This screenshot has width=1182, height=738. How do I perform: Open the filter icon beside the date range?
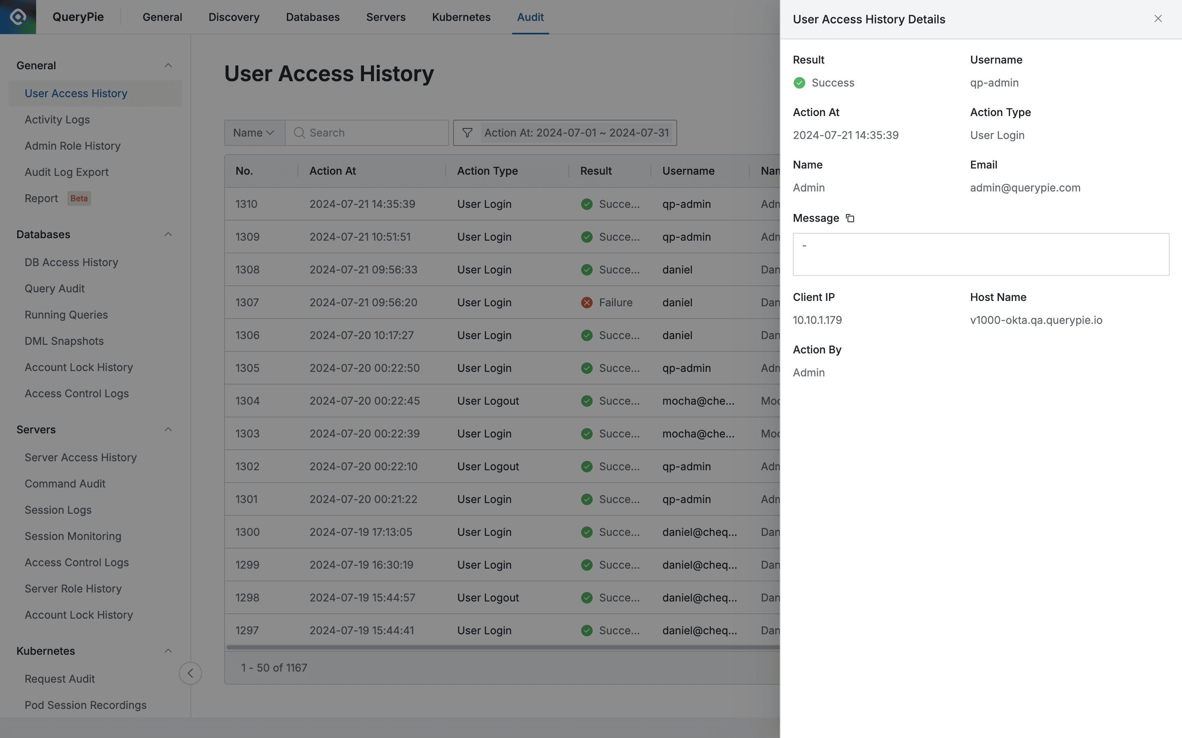[467, 132]
